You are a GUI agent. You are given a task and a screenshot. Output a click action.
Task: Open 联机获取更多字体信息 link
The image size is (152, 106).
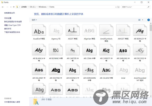click(13, 22)
